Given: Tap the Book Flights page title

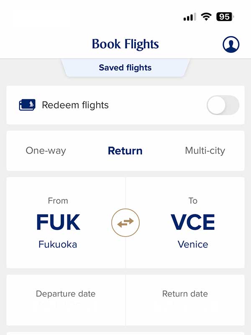Looking at the screenshot, I should [x=125, y=44].
